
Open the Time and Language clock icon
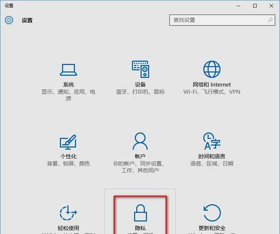(212, 141)
